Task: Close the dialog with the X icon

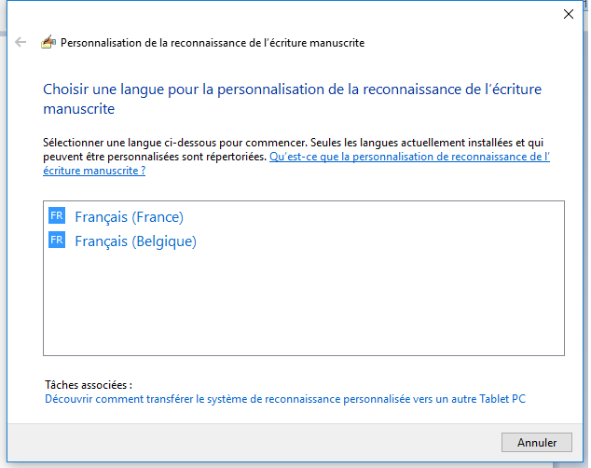Action: tap(568, 14)
